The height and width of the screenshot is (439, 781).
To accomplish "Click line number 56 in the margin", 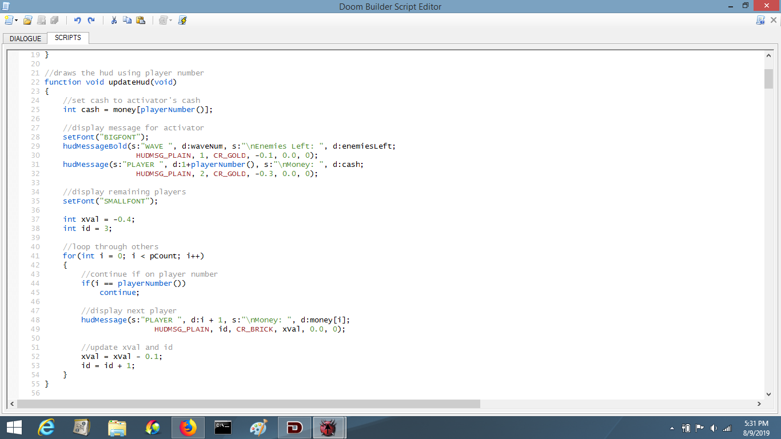I will pyautogui.click(x=35, y=393).
